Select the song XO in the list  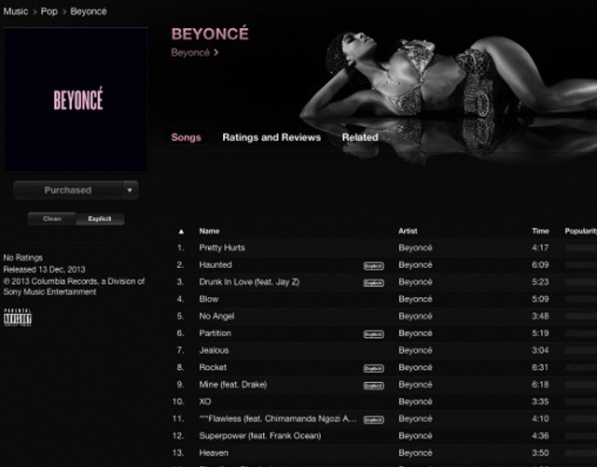pos(207,402)
